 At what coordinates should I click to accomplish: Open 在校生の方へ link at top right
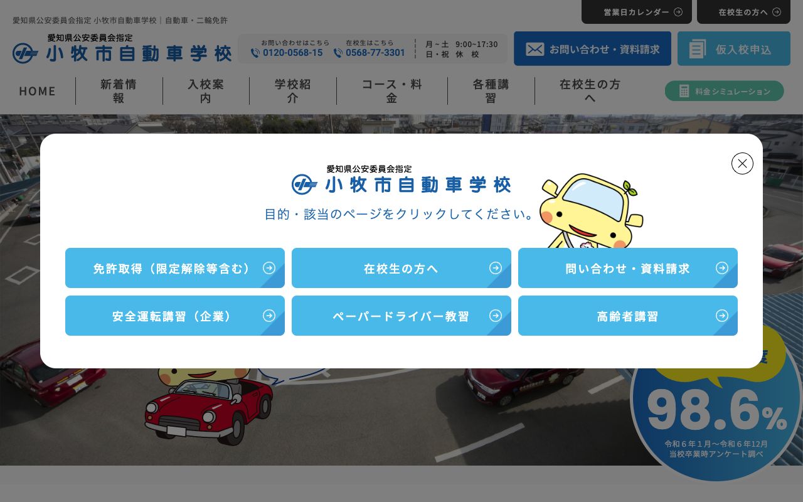click(743, 12)
